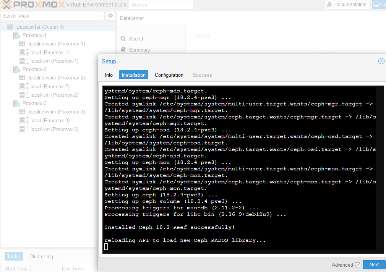
Task: Select local (Proxmox-1) storage
Action: [x=50, y=52]
